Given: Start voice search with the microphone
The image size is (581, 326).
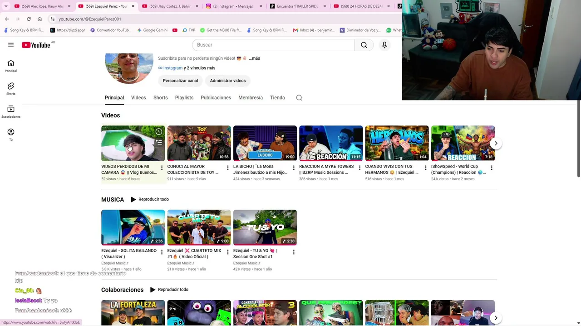Looking at the screenshot, I should pyautogui.click(x=384, y=45).
